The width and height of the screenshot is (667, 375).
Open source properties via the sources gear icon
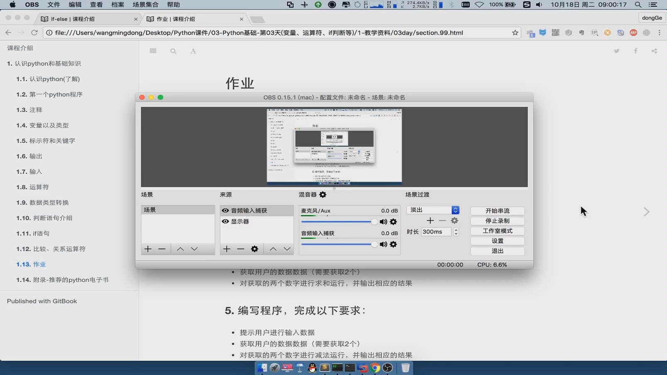coord(255,249)
